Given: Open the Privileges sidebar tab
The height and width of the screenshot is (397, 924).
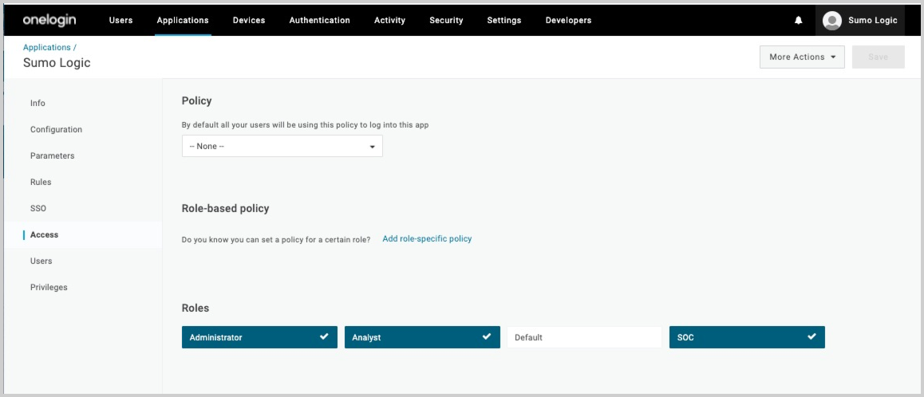Looking at the screenshot, I should coord(49,288).
